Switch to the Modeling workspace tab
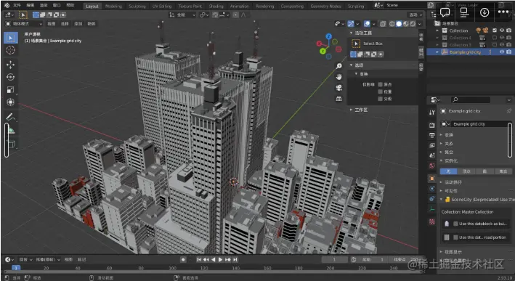This screenshot has width=515, height=281. 113,6
